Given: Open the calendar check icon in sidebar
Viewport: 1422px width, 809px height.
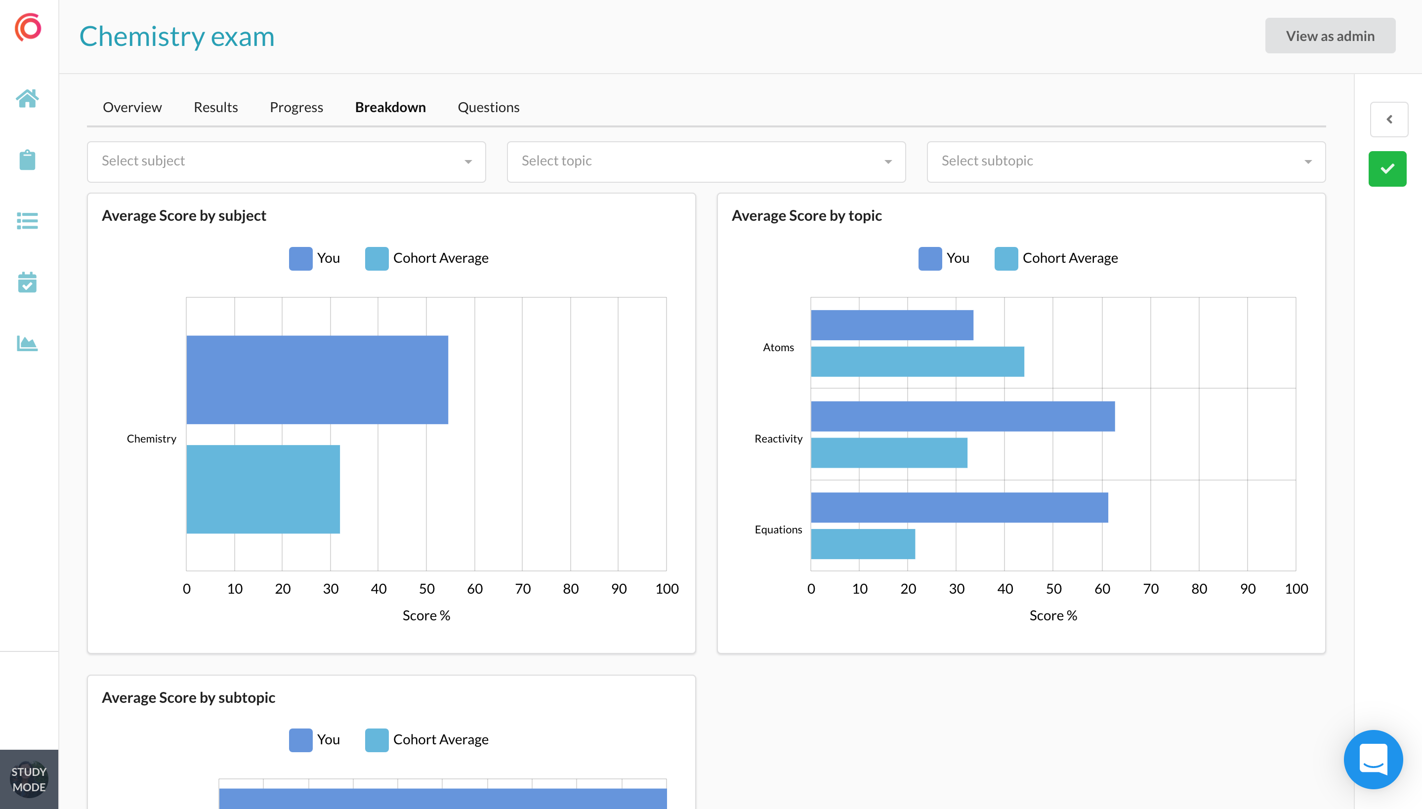Looking at the screenshot, I should click(27, 283).
